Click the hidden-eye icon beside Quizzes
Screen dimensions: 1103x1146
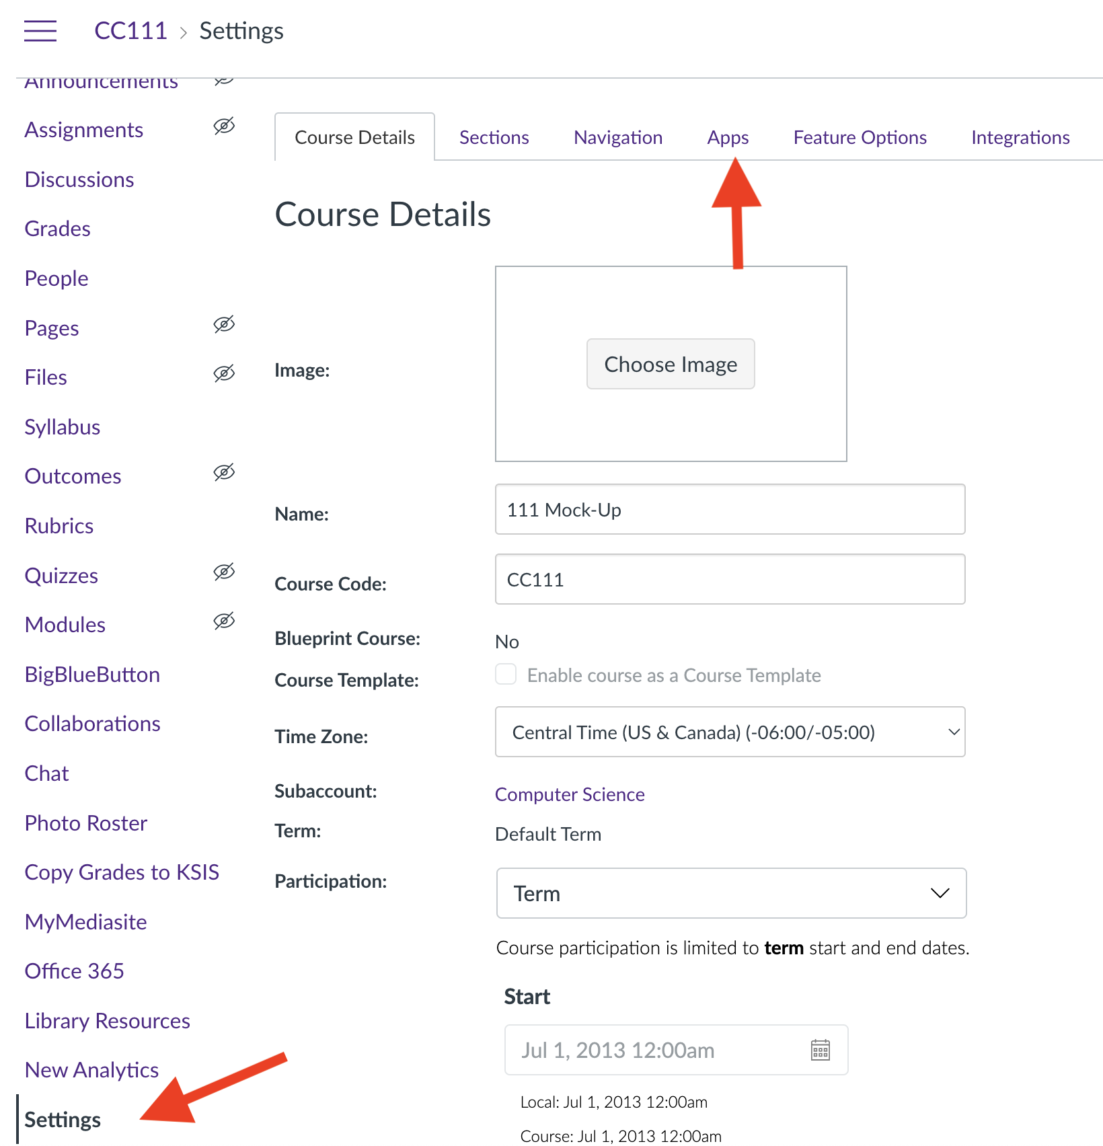coord(224,572)
